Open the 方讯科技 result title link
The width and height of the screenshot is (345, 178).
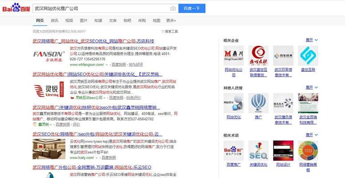[93, 41]
